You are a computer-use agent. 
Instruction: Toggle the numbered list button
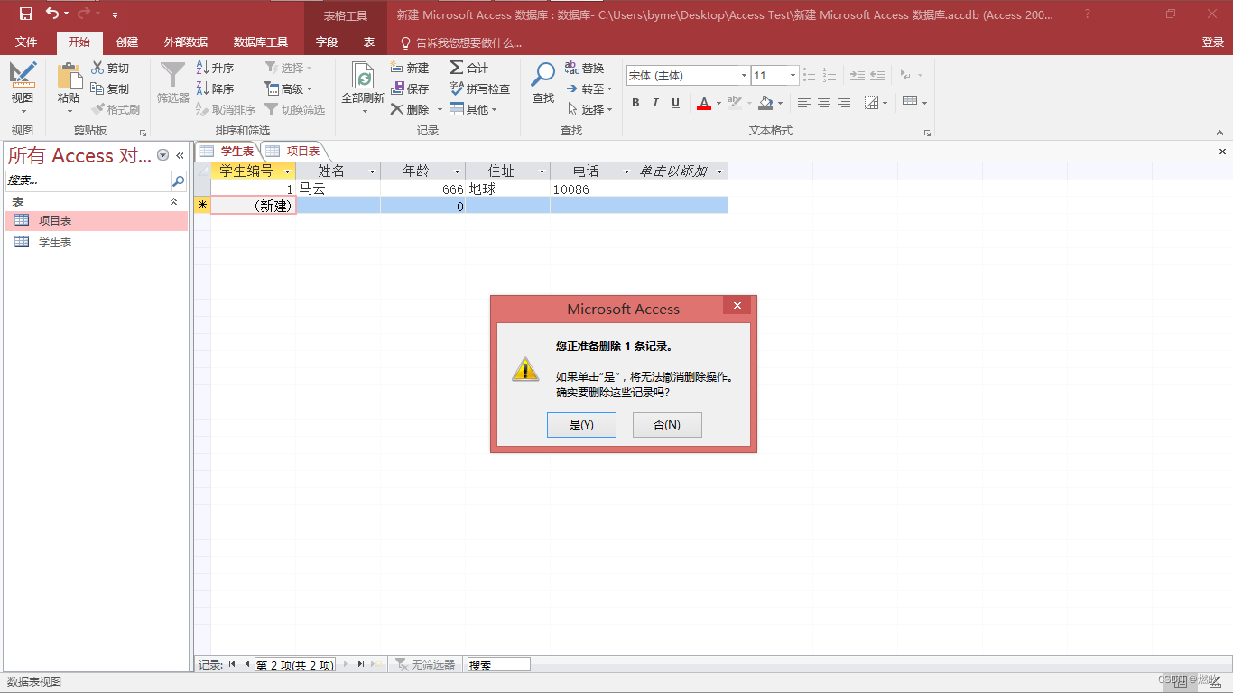(x=829, y=75)
